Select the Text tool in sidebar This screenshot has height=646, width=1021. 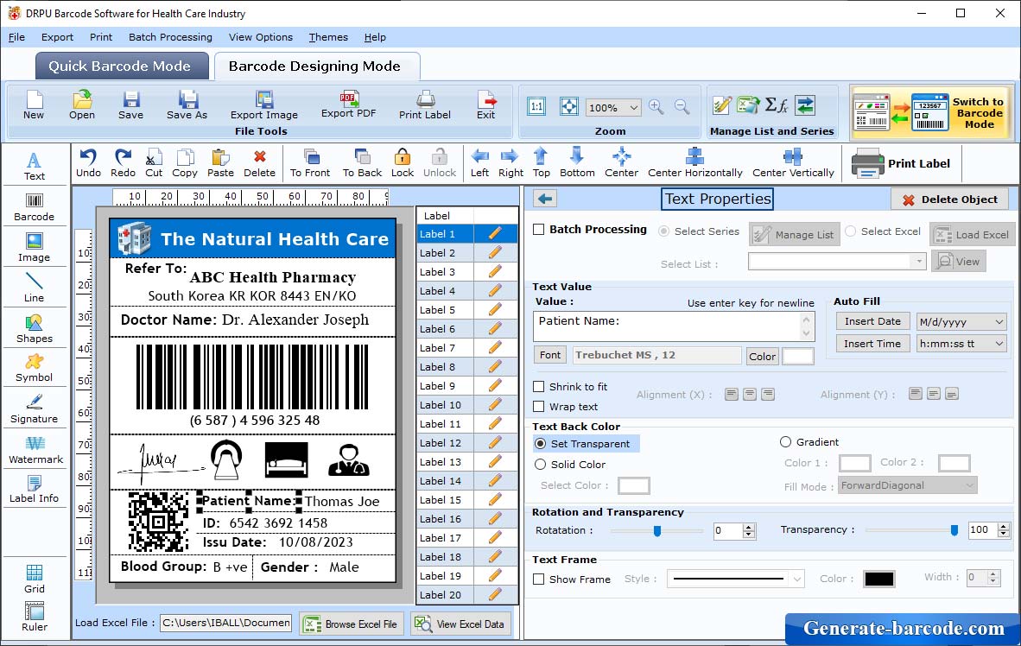point(35,166)
